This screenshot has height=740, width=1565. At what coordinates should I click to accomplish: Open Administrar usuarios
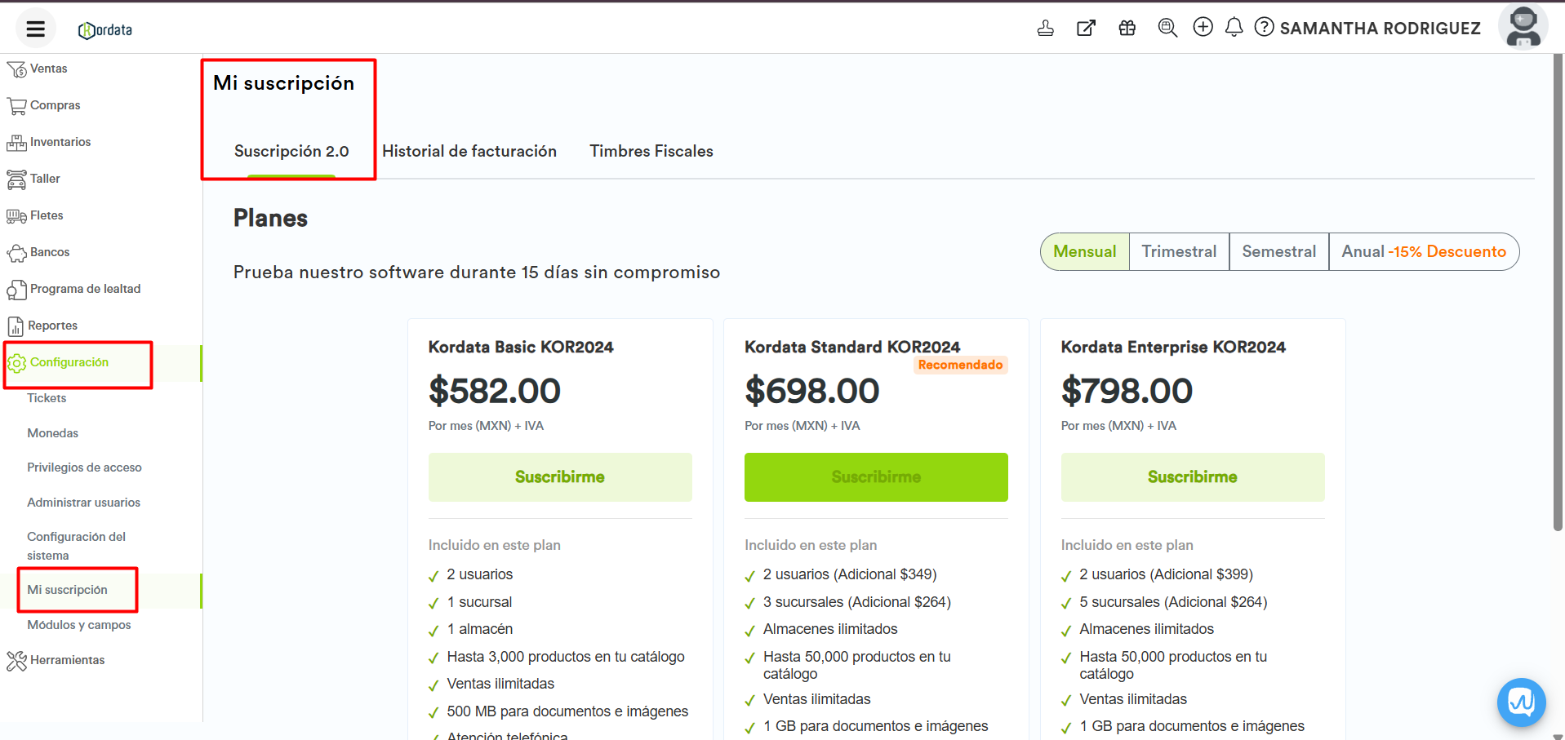pyautogui.click(x=83, y=503)
